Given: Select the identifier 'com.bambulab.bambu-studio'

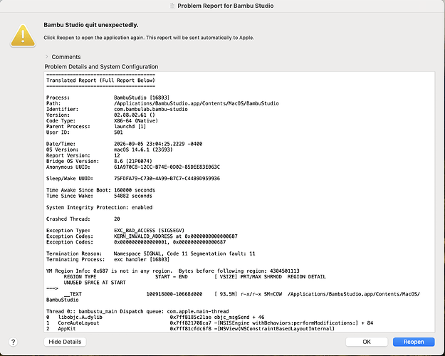Looking at the screenshot, I should (x=151, y=110).
